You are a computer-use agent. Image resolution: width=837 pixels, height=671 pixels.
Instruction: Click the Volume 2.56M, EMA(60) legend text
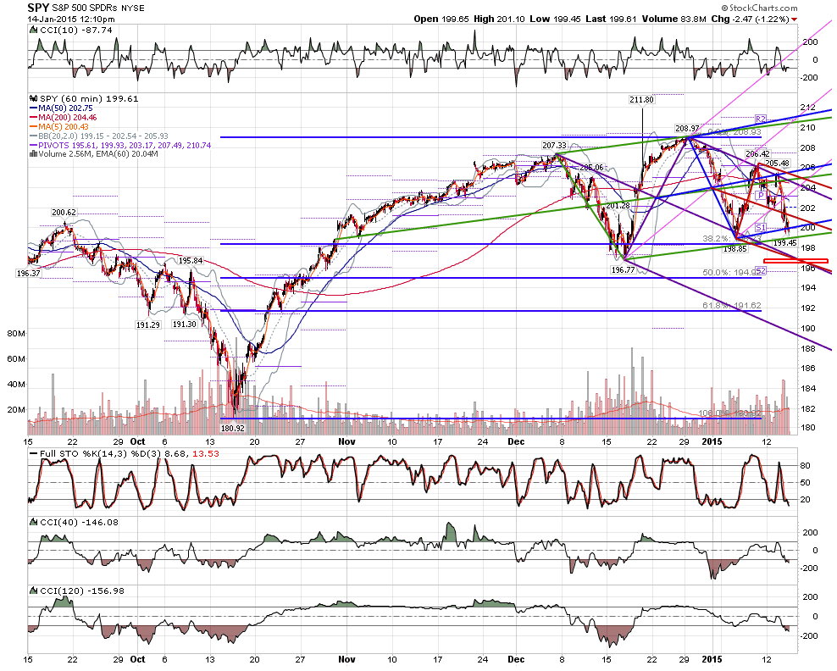pos(98,154)
